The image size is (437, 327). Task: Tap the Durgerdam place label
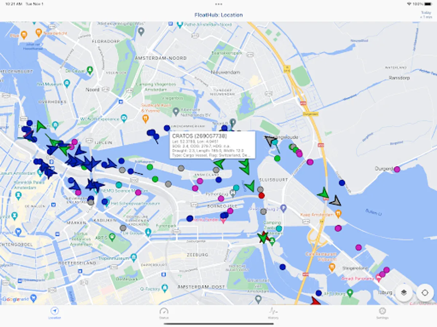coord(384,169)
